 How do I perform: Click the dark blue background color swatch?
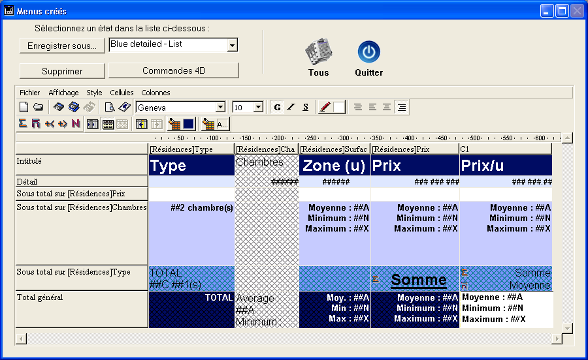point(188,124)
